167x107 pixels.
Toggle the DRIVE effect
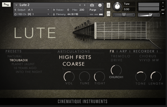[x=117, y=60]
